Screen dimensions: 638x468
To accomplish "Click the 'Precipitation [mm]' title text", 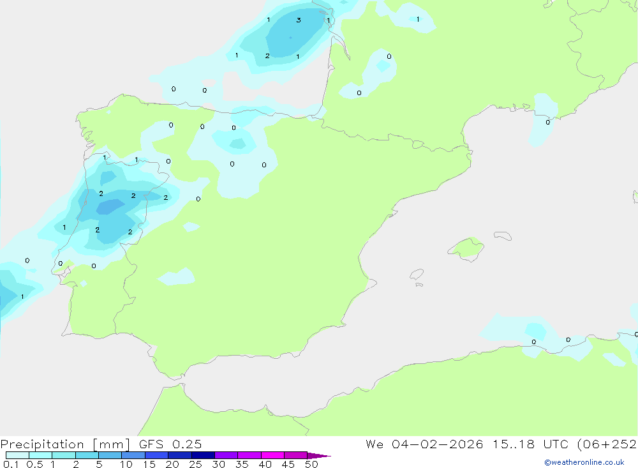I will (65, 444).
